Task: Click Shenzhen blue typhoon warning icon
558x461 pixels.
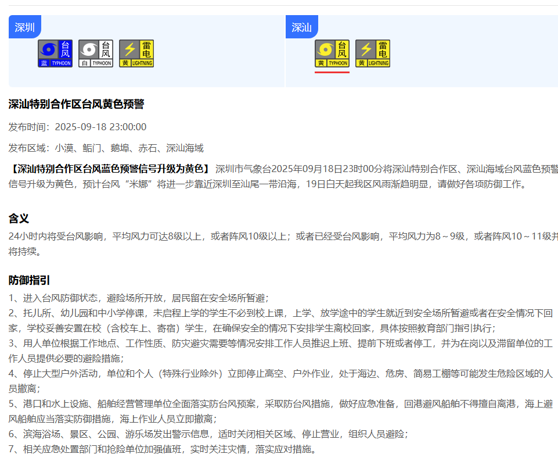Action: pyautogui.click(x=55, y=53)
